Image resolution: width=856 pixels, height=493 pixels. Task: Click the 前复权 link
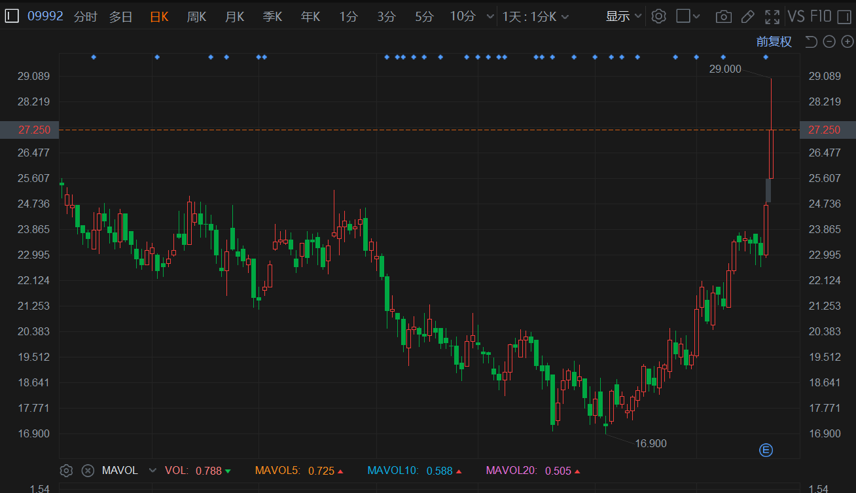click(x=774, y=42)
